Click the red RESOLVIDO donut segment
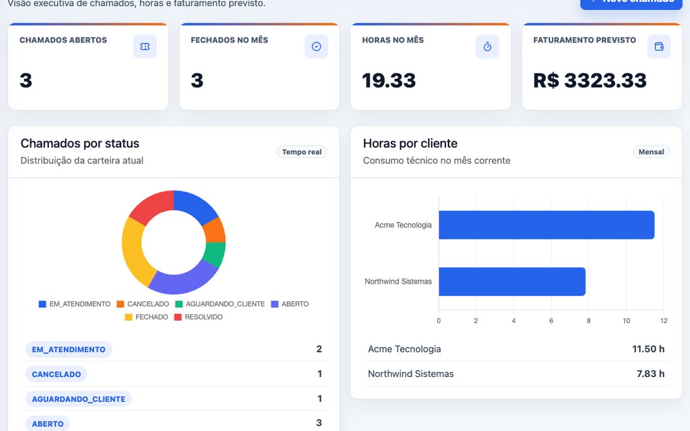The image size is (690, 431). click(154, 206)
